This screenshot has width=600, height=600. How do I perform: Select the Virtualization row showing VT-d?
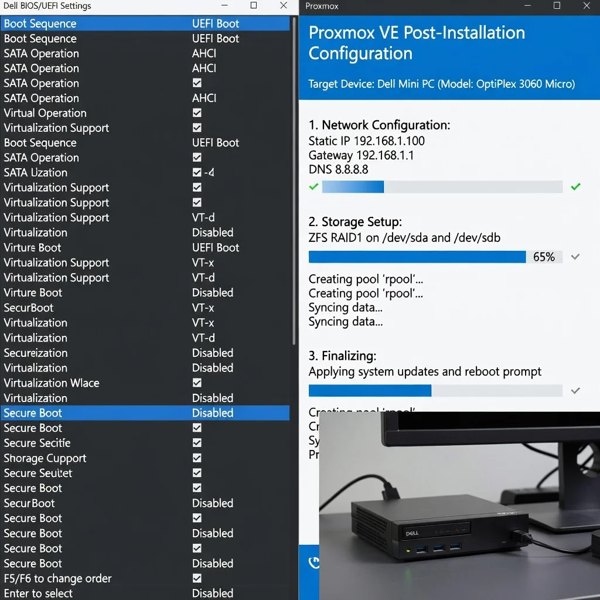coord(145,338)
